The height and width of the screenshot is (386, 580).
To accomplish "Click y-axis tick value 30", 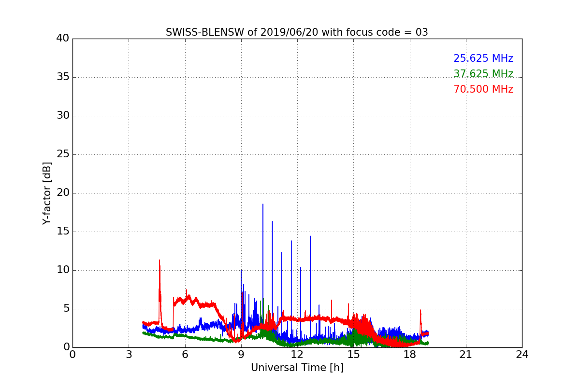I will click(62, 116).
